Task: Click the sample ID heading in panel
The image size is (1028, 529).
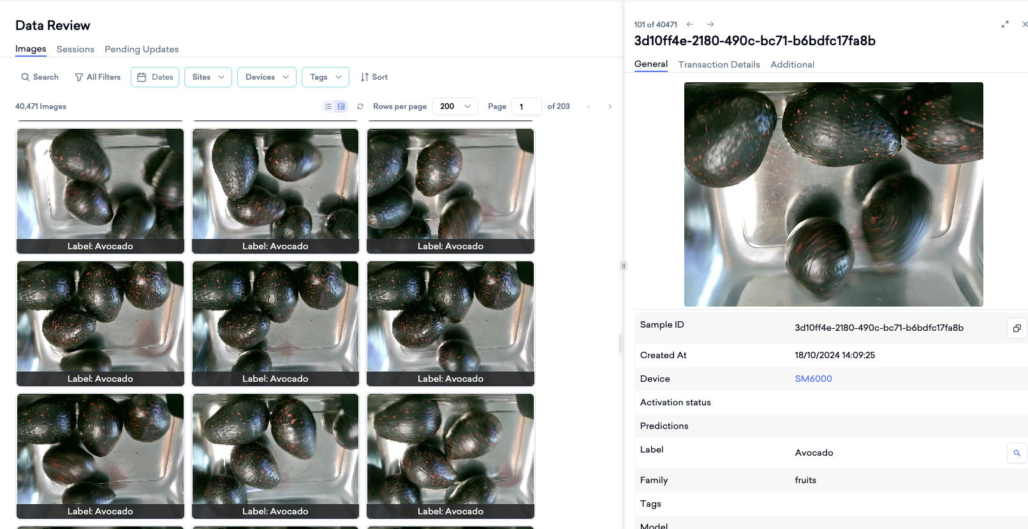Action: pyautogui.click(x=754, y=41)
